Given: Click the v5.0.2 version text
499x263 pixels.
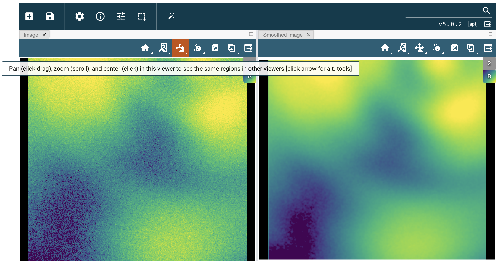Looking at the screenshot, I should 450,24.
